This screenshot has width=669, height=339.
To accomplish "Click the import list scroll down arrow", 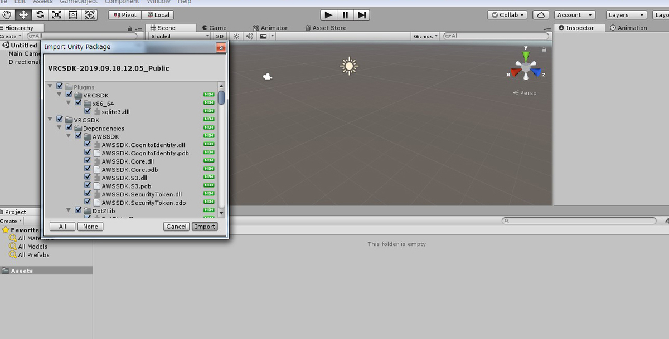I will (221, 213).
